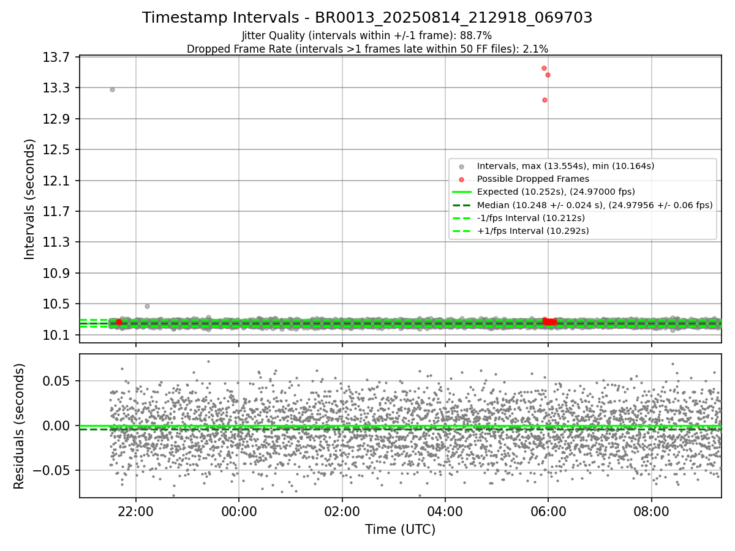Click the gray outlier point near 13.3 seconds
This screenshot has width=735, height=551.
click(x=112, y=89)
